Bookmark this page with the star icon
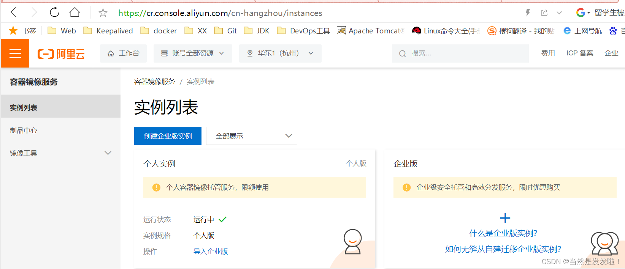 click(103, 13)
